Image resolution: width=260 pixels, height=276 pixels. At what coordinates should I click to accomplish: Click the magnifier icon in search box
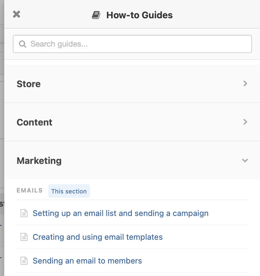pyautogui.click(x=23, y=44)
